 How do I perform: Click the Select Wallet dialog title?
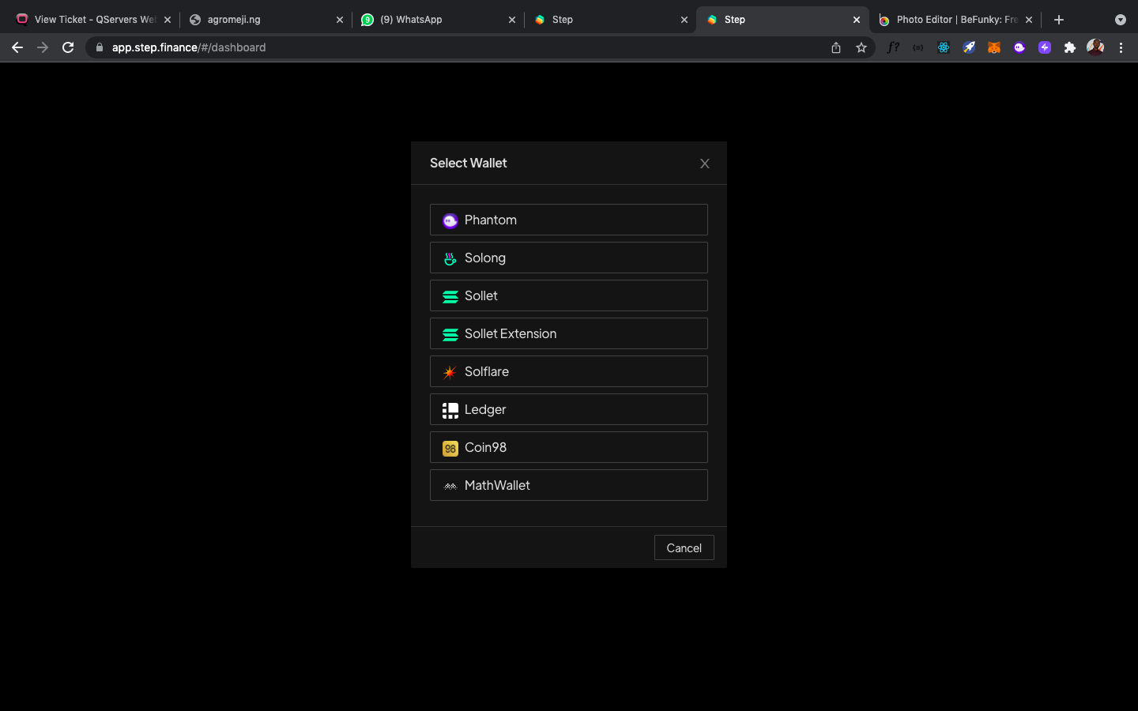click(469, 163)
